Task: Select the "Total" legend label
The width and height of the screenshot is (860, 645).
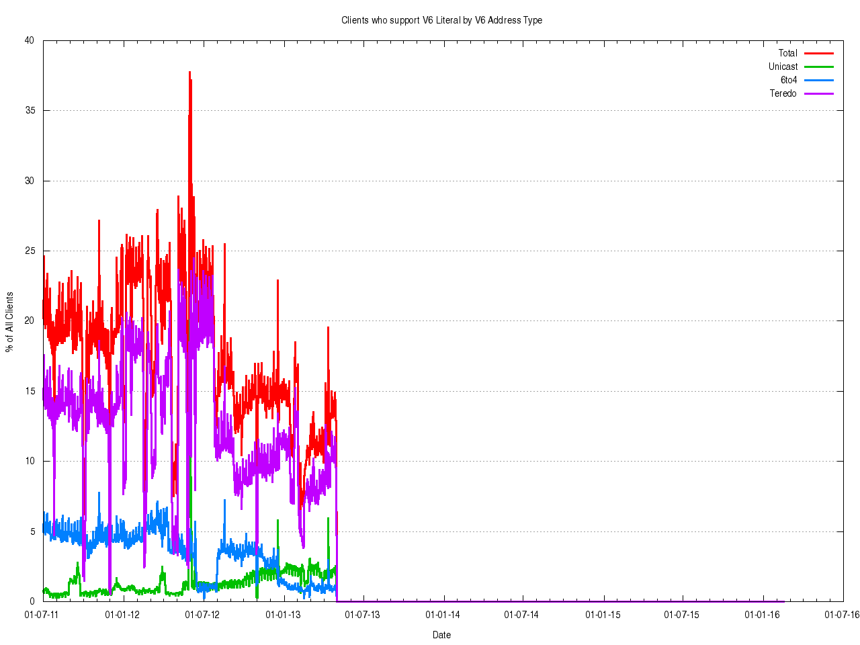Action: 787,53
